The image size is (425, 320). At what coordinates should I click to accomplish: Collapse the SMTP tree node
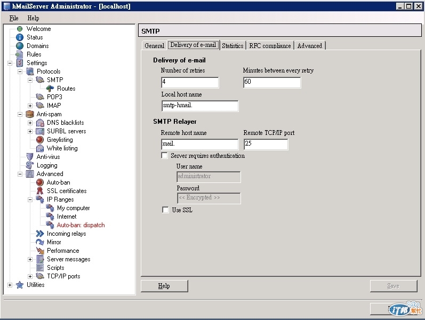coord(30,81)
